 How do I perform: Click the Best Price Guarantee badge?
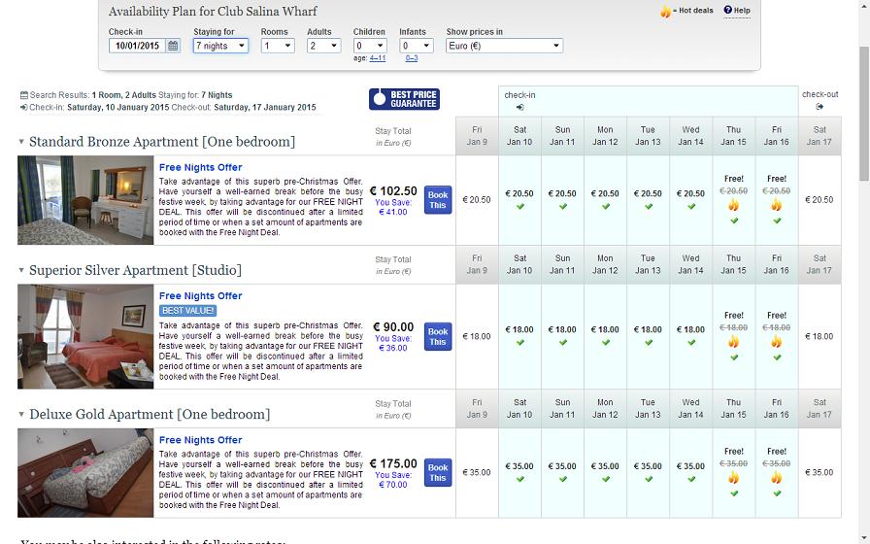click(x=404, y=99)
